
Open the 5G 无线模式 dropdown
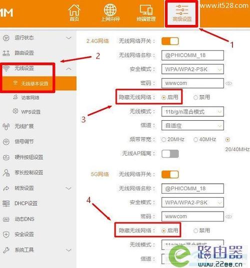(x=192, y=245)
